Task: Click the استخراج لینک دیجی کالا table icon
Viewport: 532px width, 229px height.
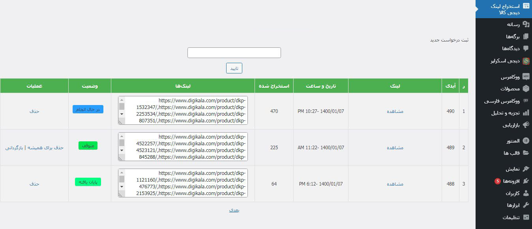Action: pos(526,6)
